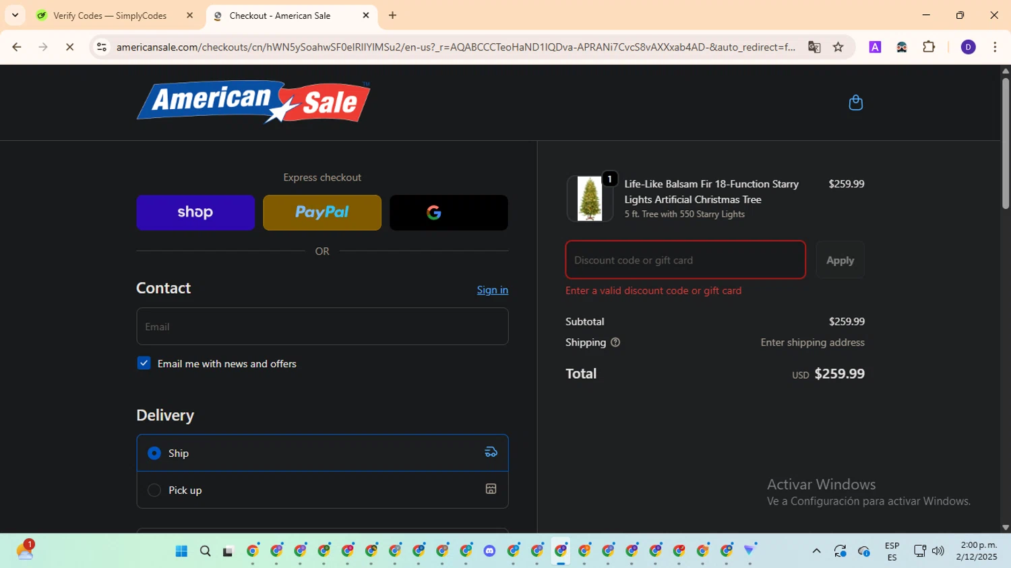Choose PayPal express checkout

[x=322, y=213]
